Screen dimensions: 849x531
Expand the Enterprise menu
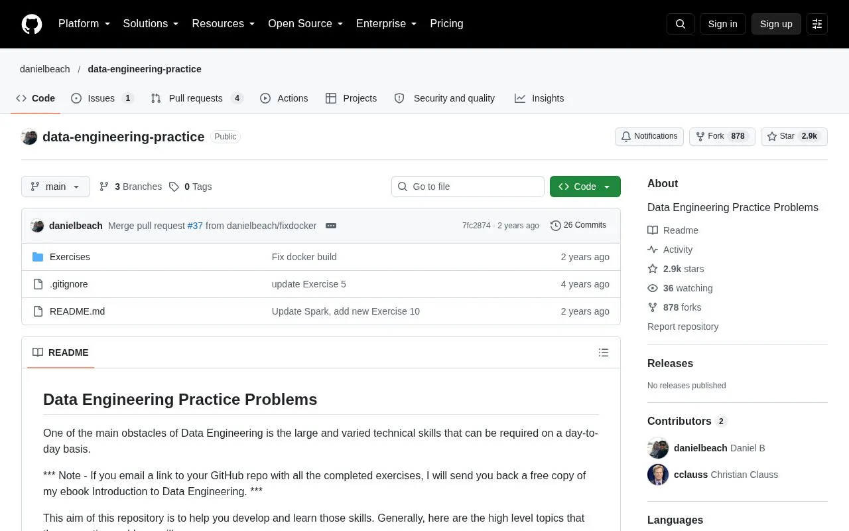click(x=387, y=24)
